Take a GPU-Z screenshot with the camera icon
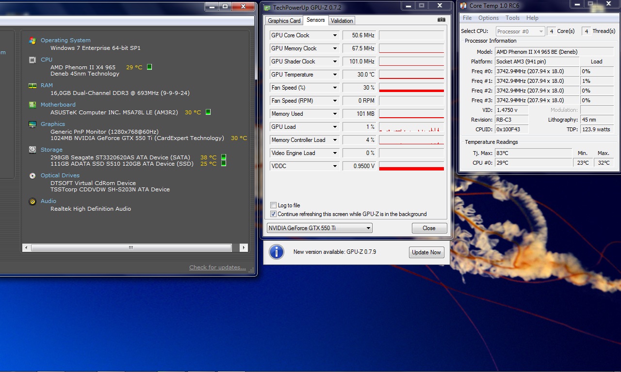Viewport: 621px width, 372px height. tap(441, 20)
